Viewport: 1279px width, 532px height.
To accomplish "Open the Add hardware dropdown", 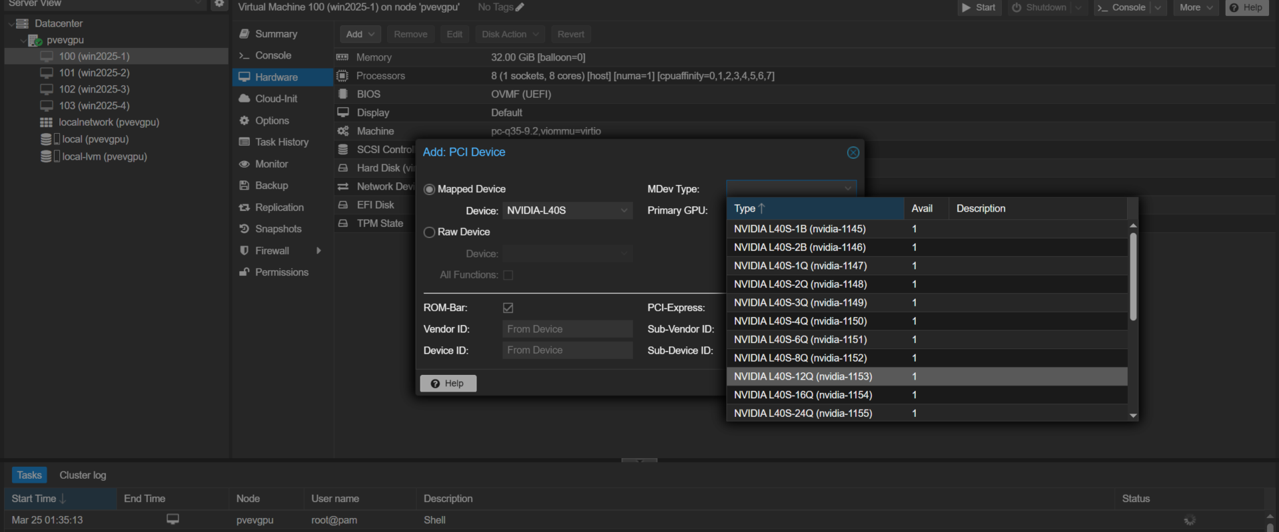I will [x=360, y=34].
